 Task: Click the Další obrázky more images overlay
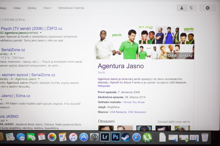(x=180, y=56)
